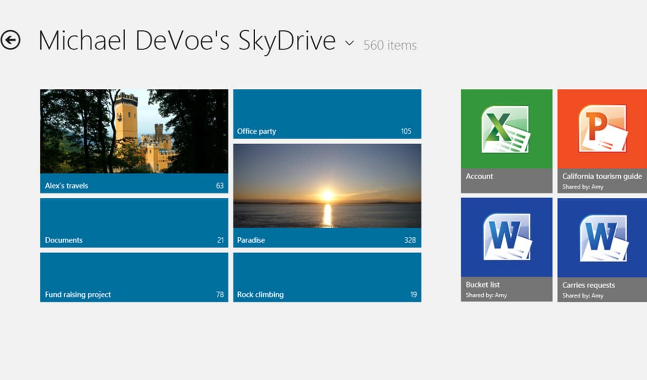
Task: Click the Michael DeVoe's SkyDrive title
Action: point(187,41)
